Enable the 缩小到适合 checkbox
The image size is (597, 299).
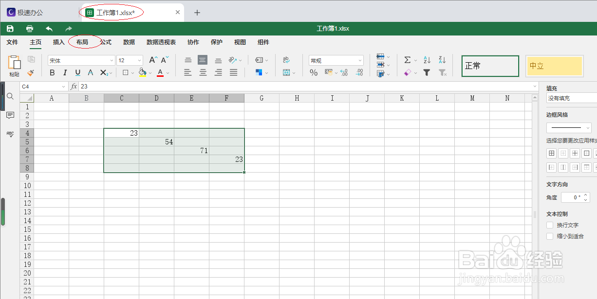click(550, 236)
